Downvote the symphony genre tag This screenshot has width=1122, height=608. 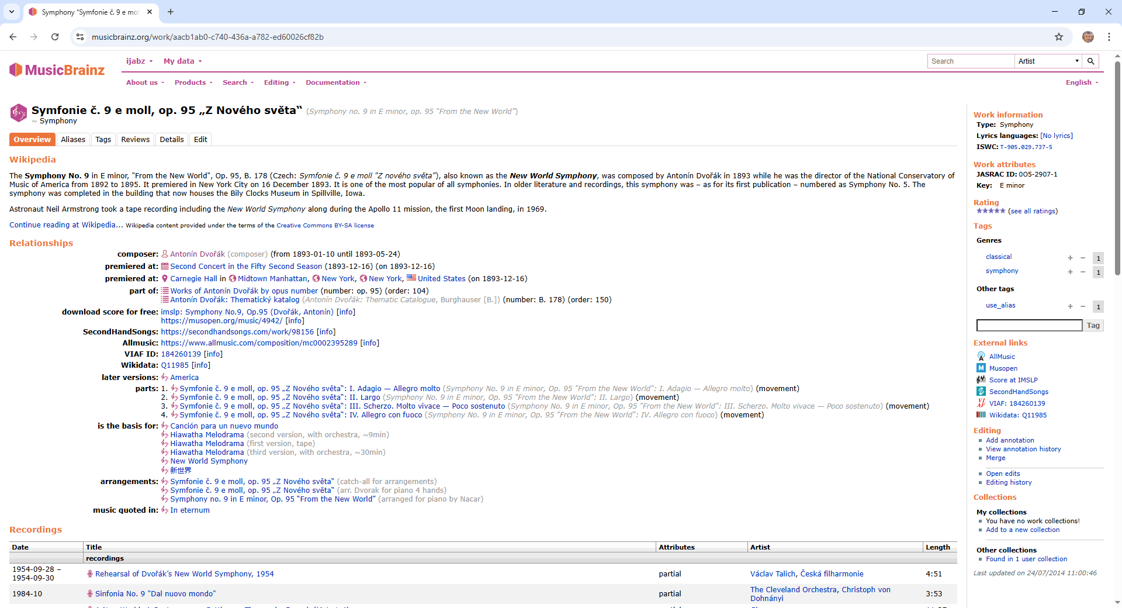click(1083, 272)
